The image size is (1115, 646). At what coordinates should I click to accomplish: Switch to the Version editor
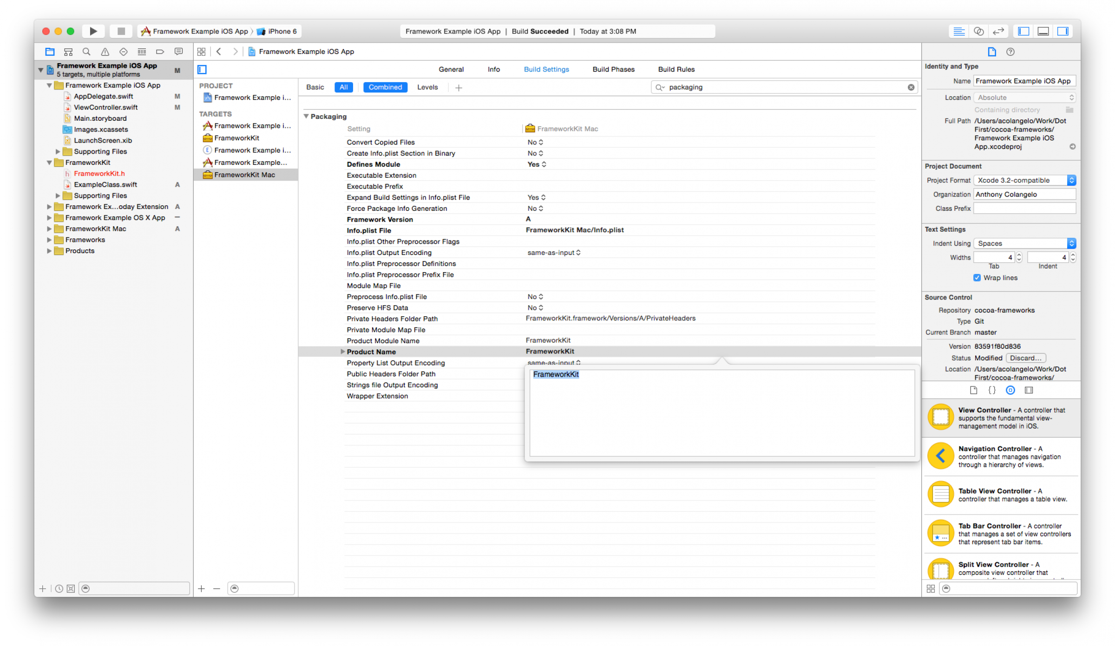click(x=998, y=31)
